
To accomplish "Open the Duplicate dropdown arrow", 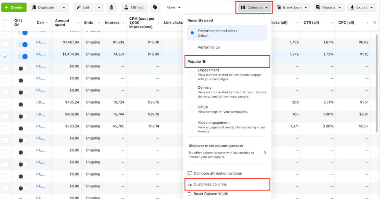I will [64, 7].
